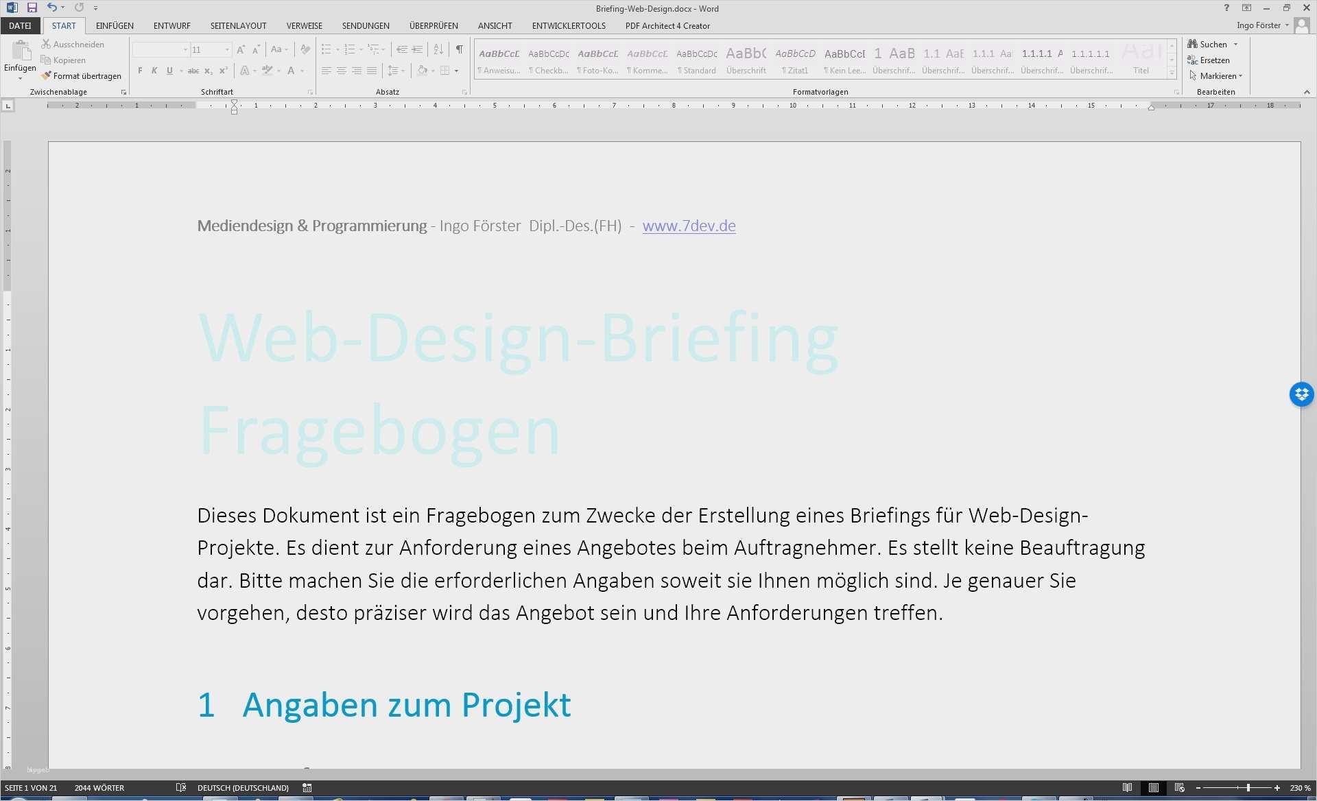Screen dimensions: 1317x801
Task: Switch to Weblayout view in status bar
Action: (1178, 787)
